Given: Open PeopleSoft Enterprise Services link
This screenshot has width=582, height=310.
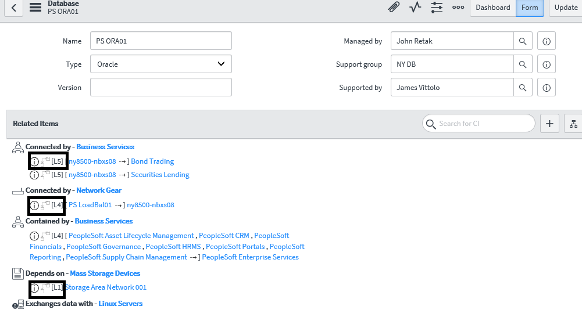Looking at the screenshot, I should (250, 257).
